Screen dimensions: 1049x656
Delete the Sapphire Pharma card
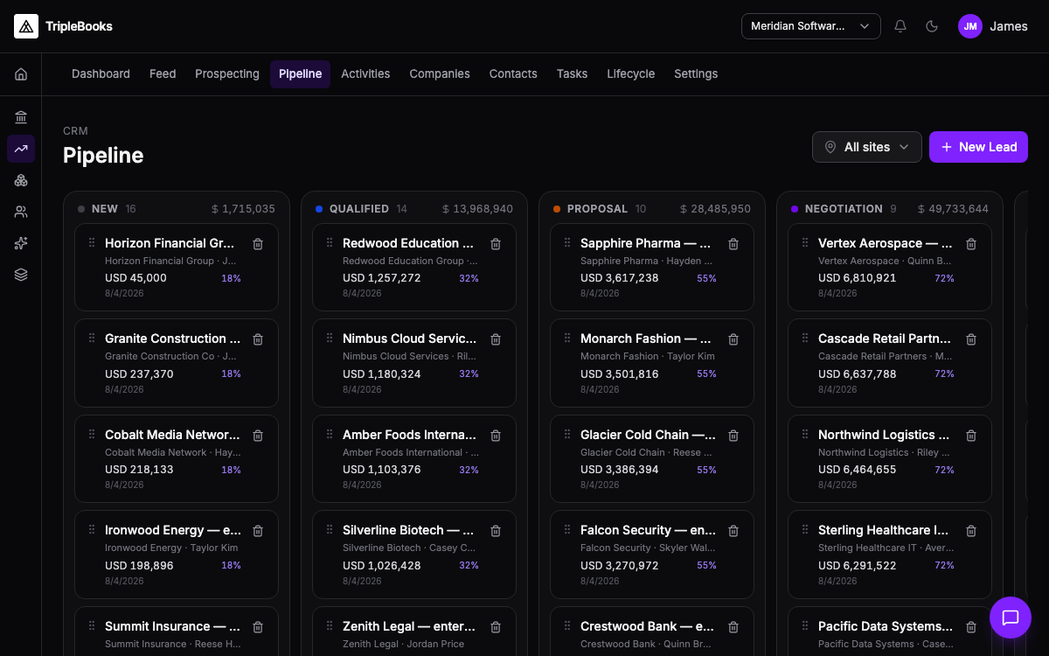pos(733,244)
